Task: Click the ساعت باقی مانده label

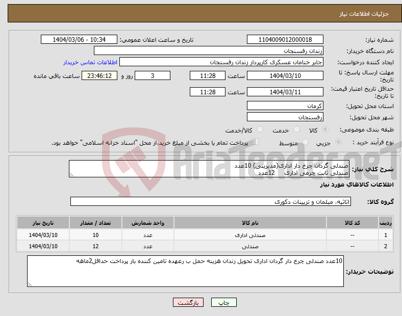Action: tap(57, 76)
